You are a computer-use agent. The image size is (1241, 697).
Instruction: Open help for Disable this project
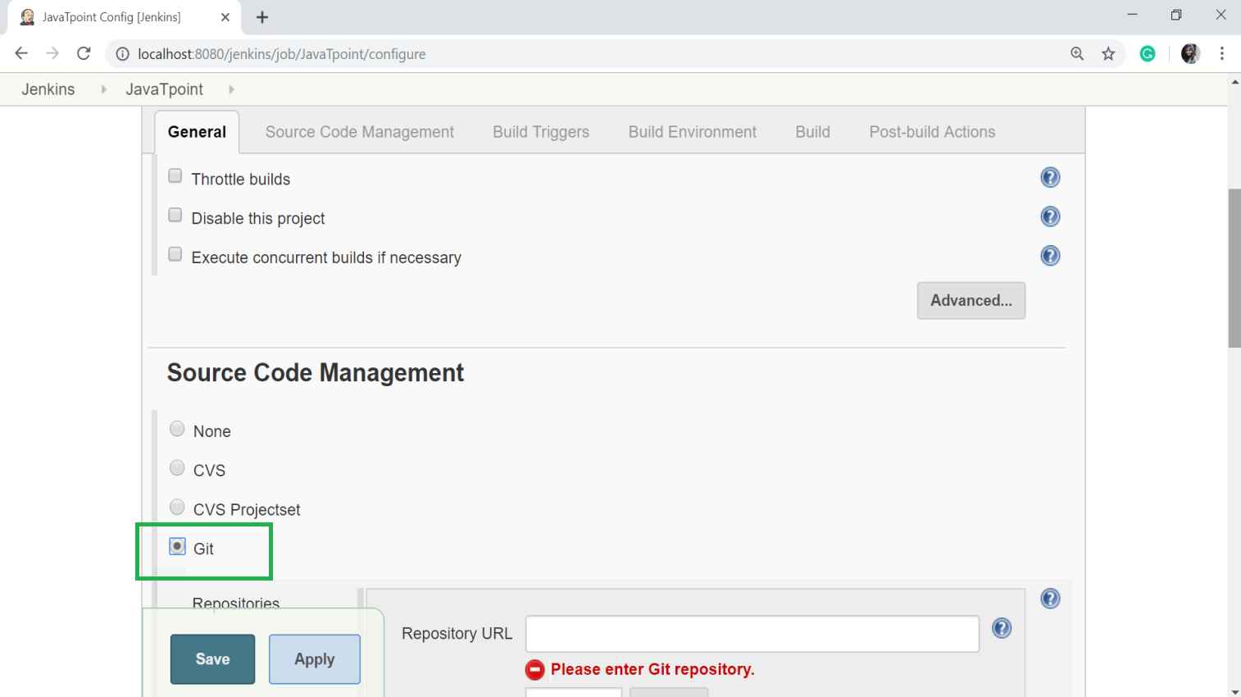pyautogui.click(x=1050, y=216)
